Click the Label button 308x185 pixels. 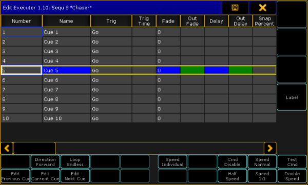click(292, 97)
